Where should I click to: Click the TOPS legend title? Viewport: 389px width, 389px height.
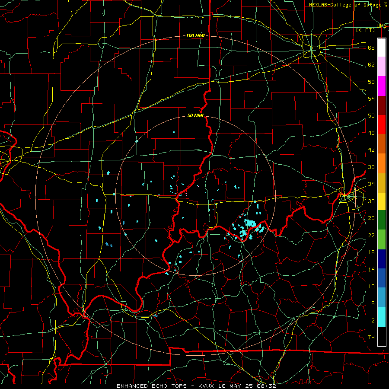point(380,26)
